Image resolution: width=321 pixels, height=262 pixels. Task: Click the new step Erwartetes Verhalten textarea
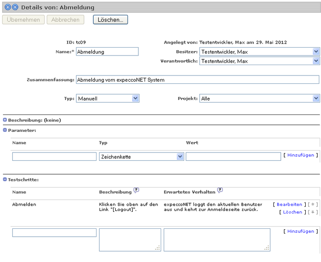point(217,240)
